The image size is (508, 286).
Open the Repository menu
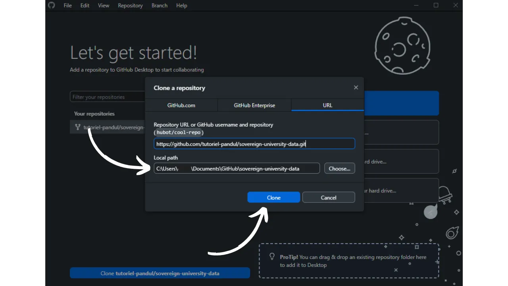pyautogui.click(x=130, y=6)
